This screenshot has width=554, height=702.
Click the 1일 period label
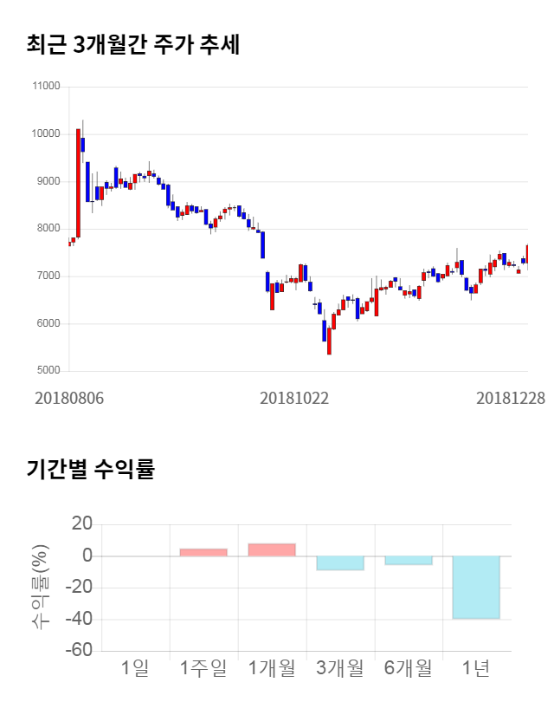pyautogui.click(x=135, y=667)
